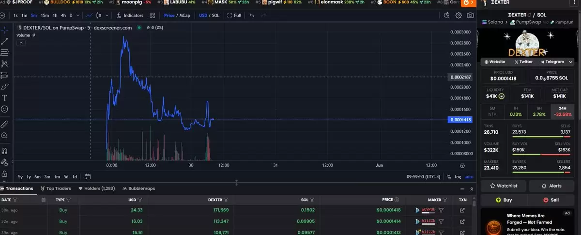Expand the timeframe dropdown next to D
The image size is (581, 235).
pyautogui.click(x=78, y=16)
